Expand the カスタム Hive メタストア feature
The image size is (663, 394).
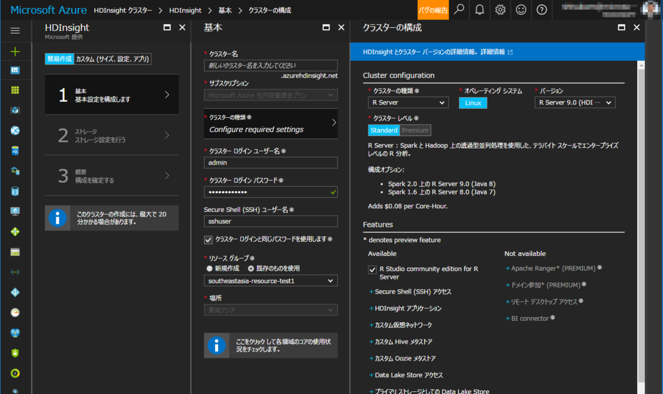click(401, 342)
